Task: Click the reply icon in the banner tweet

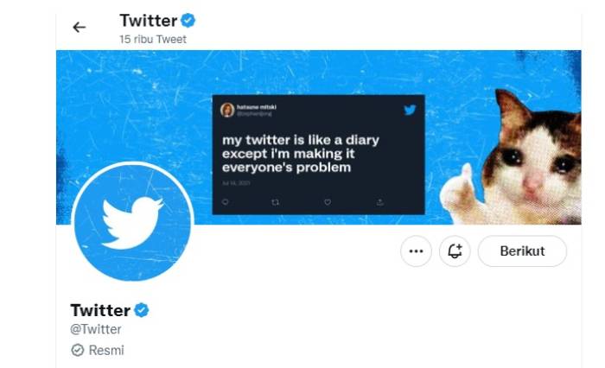Action: pyautogui.click(x=226, y=201)
